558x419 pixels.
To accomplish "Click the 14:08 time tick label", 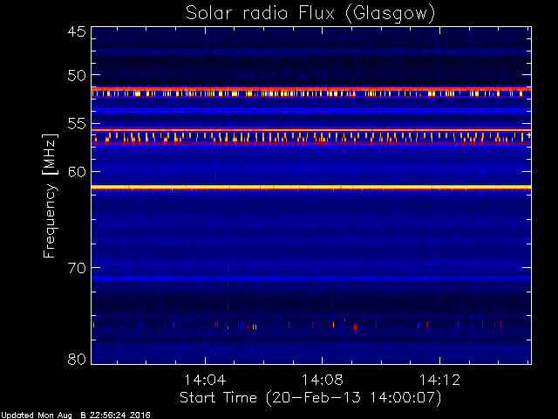I will click(x=323, y=380).
